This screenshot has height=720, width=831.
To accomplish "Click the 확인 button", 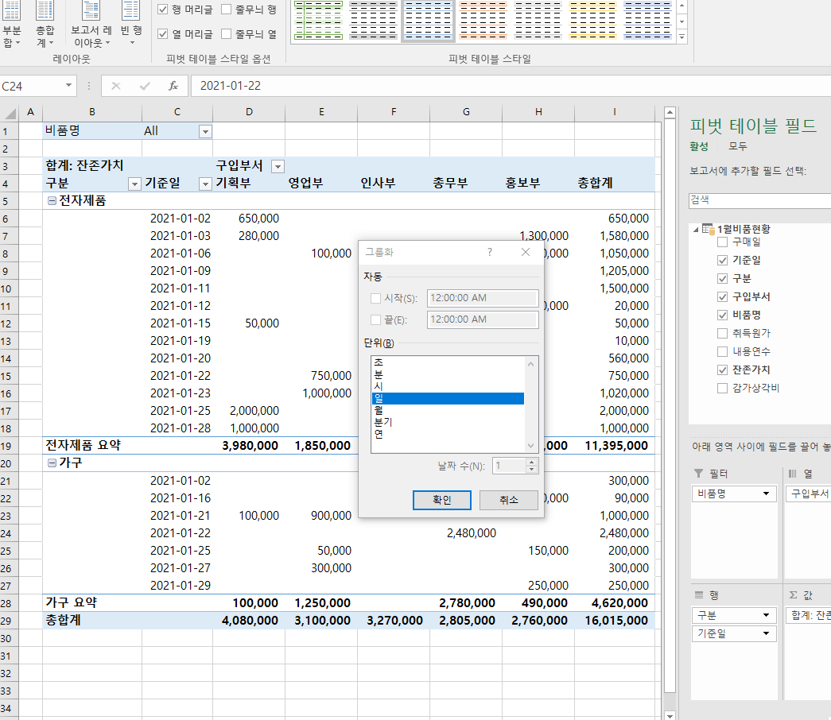I will (x=441, y=500).
